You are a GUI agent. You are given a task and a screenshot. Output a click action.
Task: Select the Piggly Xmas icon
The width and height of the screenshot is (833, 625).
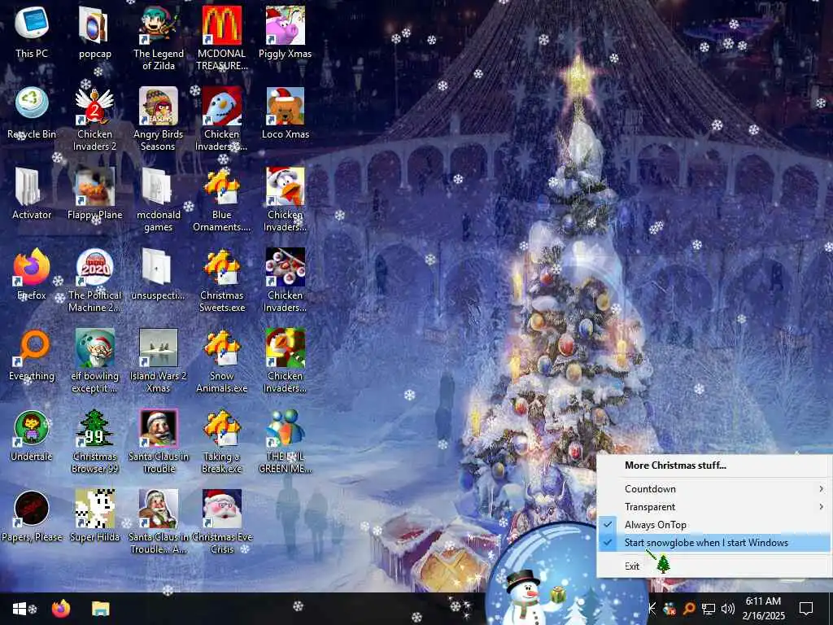click(x=286, y=32)
